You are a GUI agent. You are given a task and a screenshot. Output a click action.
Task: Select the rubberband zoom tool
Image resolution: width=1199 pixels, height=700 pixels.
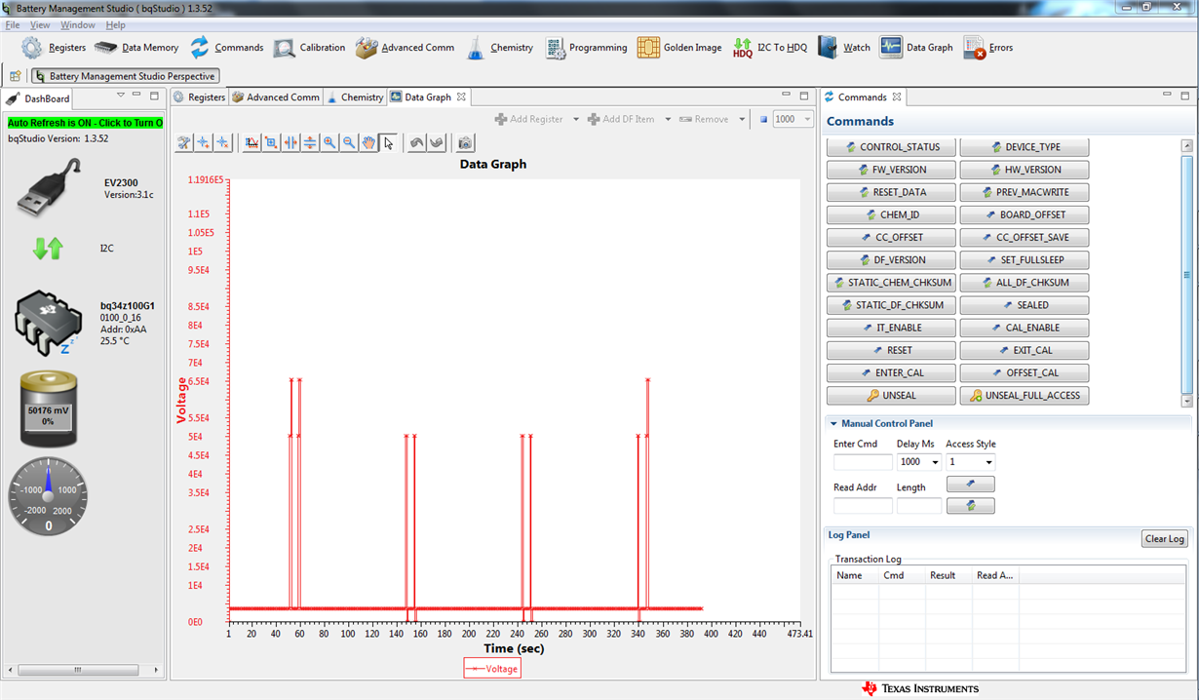[x=271, y=142]
